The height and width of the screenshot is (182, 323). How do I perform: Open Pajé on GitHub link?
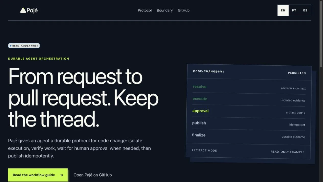pyautogui.click(x=93, y=175)
